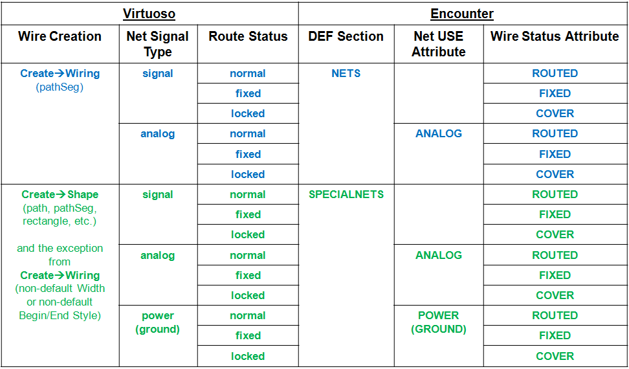Image resolution: width=629 pixels, height=369 pixels.
Task: Click the blue Create→Wiring (pathSeg) text
Action: (x=60, y=80)
